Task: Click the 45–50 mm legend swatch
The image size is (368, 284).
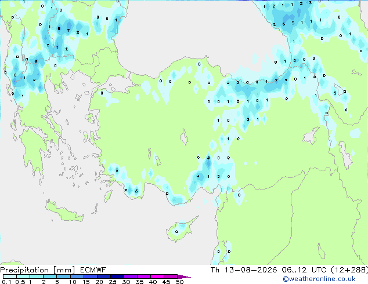Action: point(171,276)
